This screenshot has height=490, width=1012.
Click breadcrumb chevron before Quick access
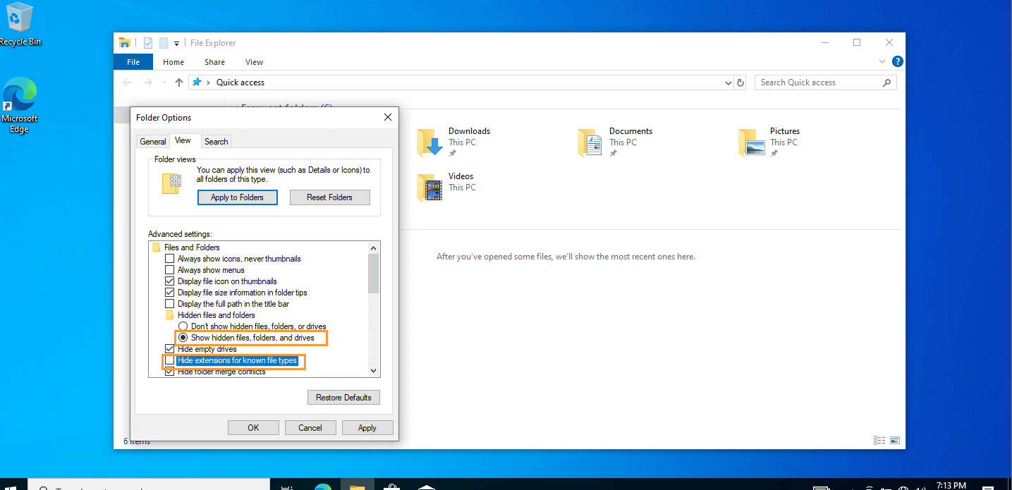coord(208,82)
